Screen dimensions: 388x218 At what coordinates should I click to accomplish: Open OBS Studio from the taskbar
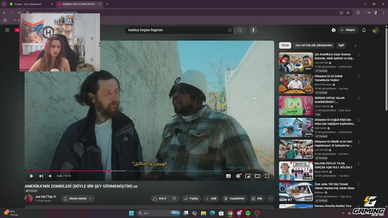(257, 213)
